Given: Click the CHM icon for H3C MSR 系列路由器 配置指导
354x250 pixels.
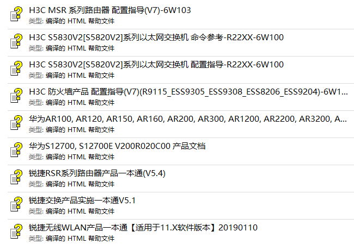Looking at the screenshot, I should coord(16,14).
